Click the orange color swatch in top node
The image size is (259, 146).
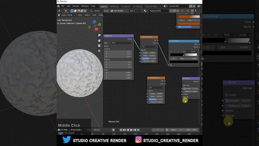(189, 24)
